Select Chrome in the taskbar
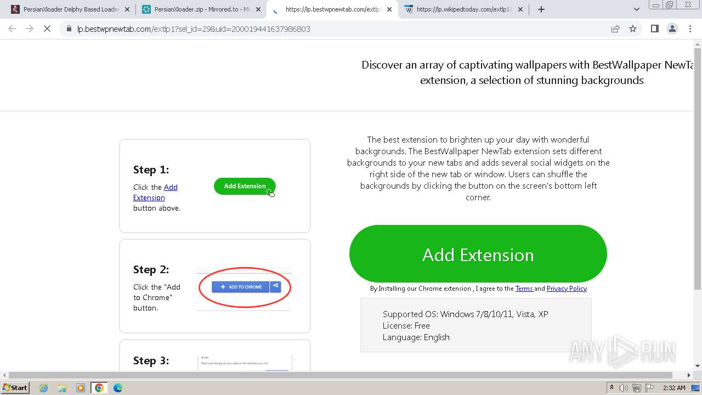Screen dimensions: 702x395 pos(99,388)
